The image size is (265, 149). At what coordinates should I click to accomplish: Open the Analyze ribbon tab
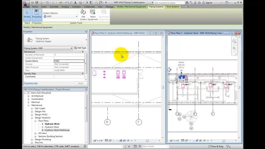click(x=65, y=7)
